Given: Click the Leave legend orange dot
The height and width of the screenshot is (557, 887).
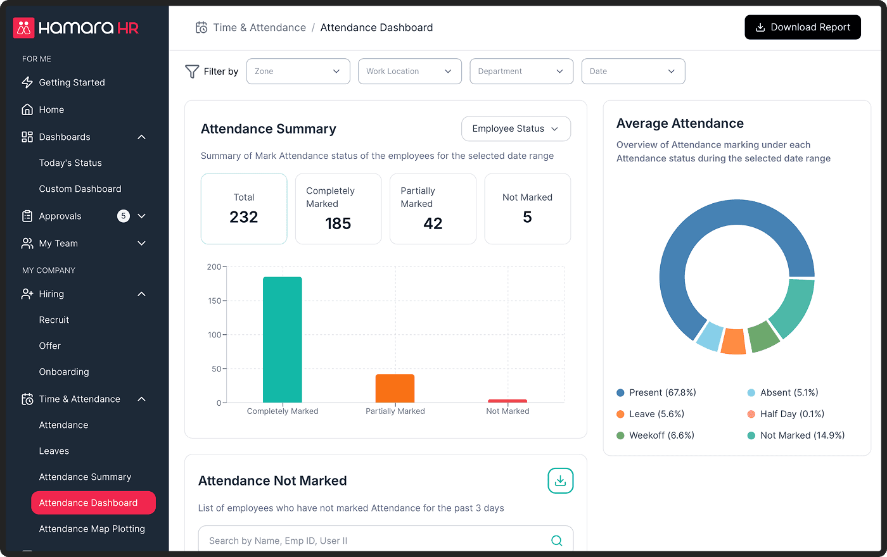Looking at the screenshot, I should pyautogui.click(x=621, y=414).
